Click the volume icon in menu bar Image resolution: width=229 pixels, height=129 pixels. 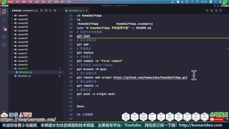point(187,2)
